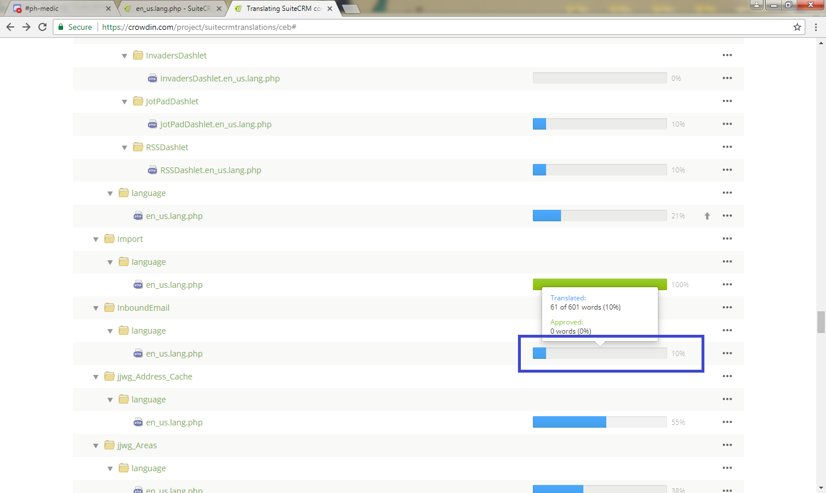The height and width of the screenshot is (493, 826).
Task: Open ellipsis menu on the 100% en_us.lang.php row
Action: point(727,284)
